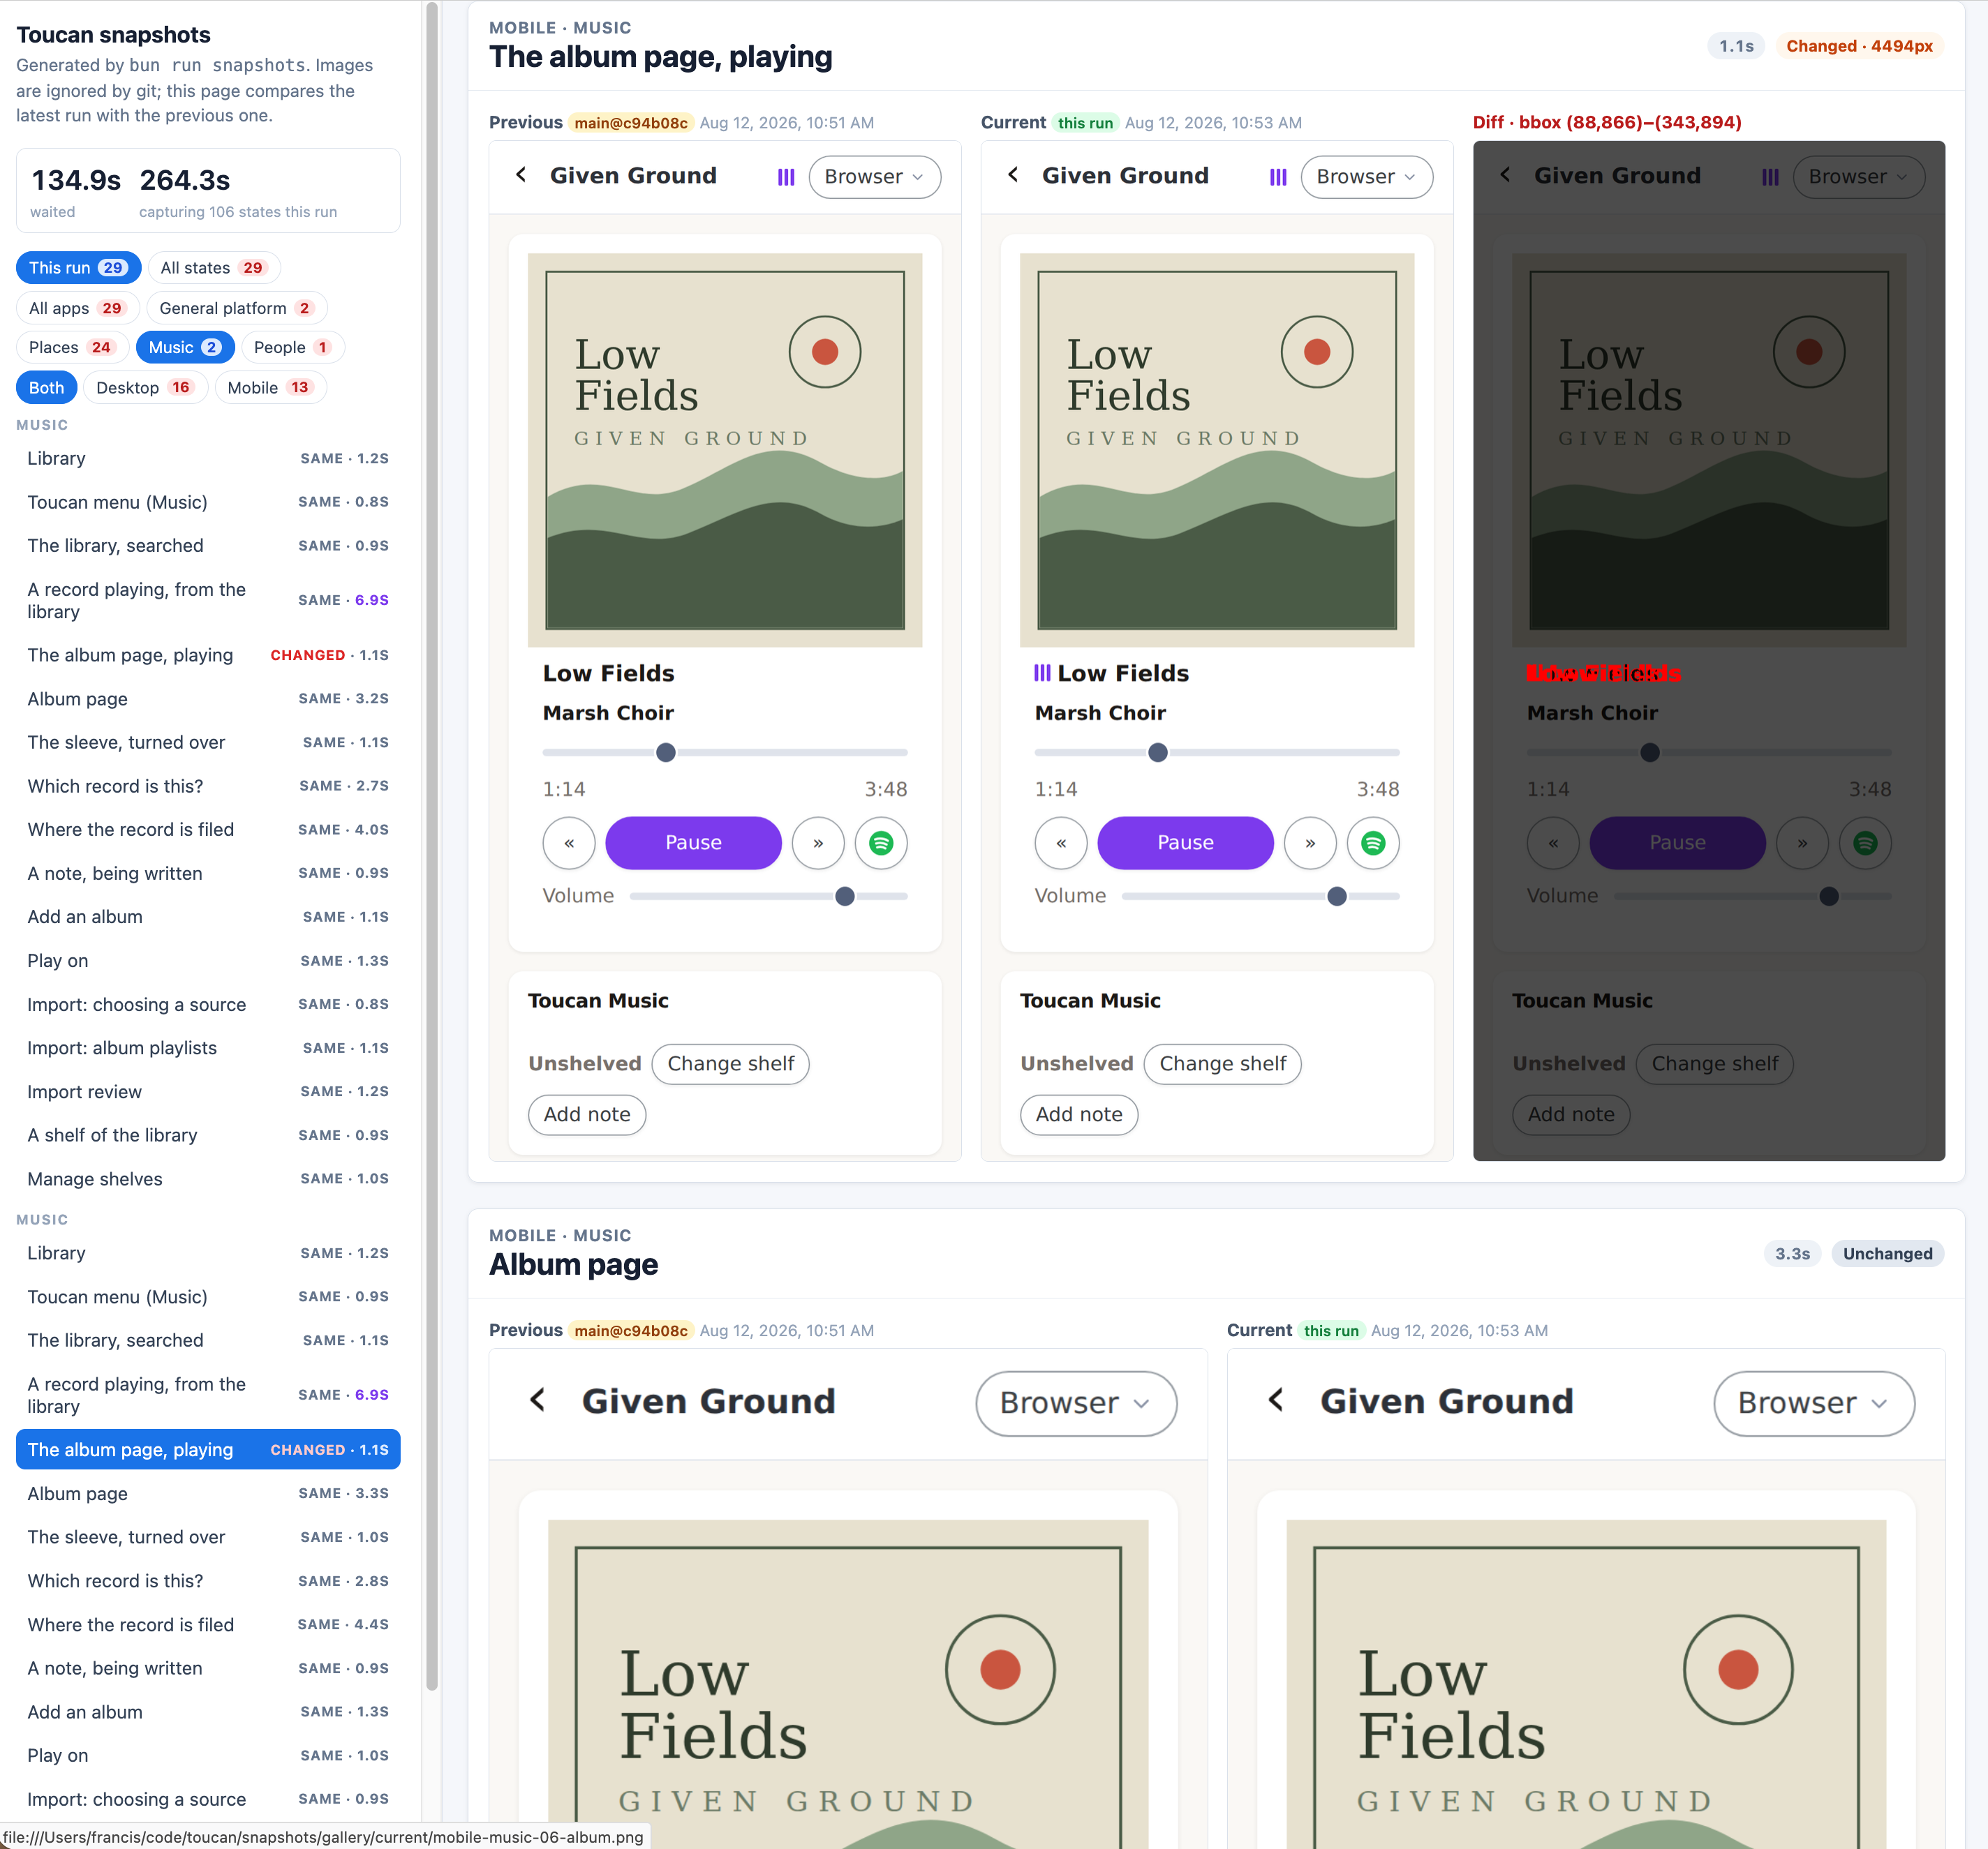Select the Both platforms filter
Screen dimensions: 1988x1849
pyautogui.click(x=46, y=387)
